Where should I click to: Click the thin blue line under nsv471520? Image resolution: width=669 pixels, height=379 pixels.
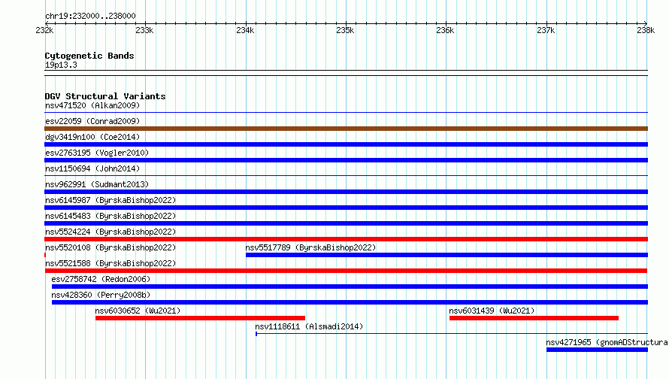tap(346, 113)
